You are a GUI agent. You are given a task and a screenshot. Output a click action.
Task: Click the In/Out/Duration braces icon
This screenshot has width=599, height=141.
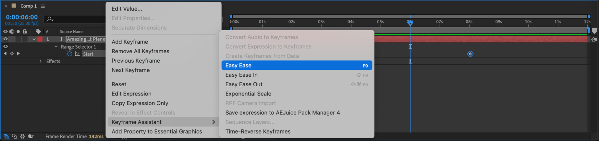(x=22, y=136)
